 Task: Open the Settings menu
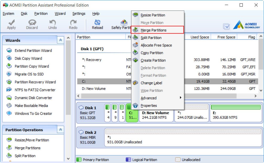[x=79, y=13]
